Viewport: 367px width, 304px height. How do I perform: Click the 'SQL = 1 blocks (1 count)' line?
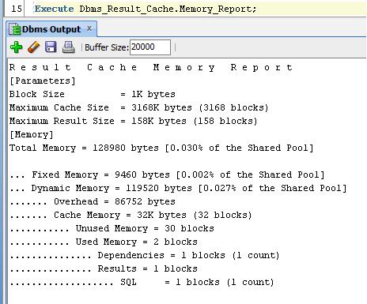click(x=142, y=282)
